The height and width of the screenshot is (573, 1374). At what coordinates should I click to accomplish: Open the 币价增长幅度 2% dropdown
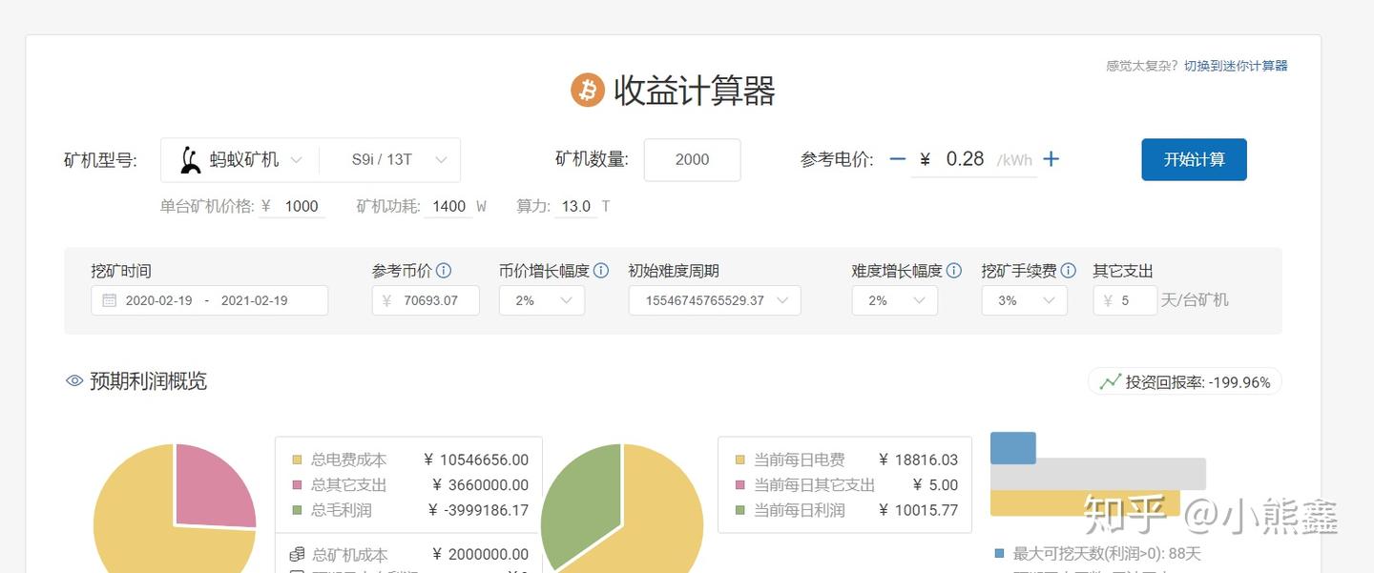tap(542, 300)
